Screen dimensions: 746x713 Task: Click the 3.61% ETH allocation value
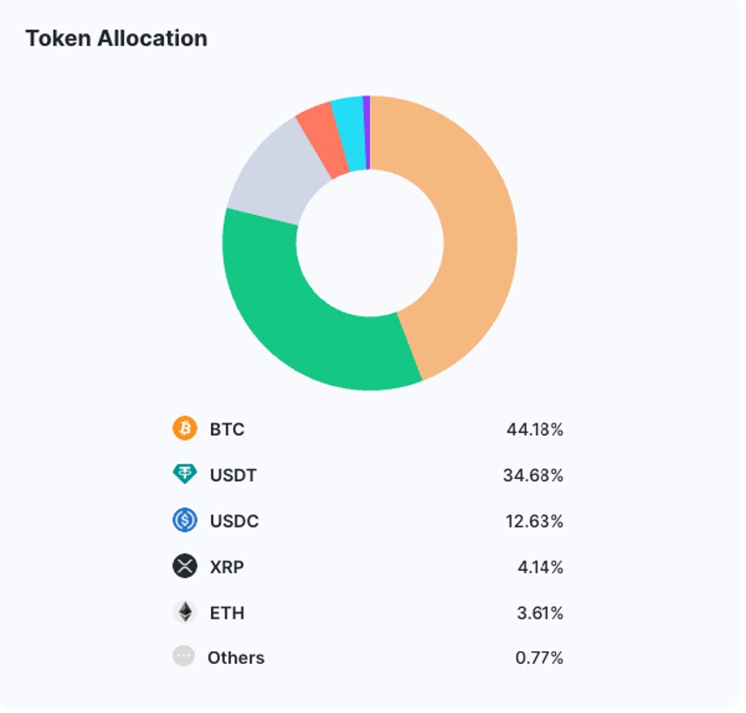540,614
